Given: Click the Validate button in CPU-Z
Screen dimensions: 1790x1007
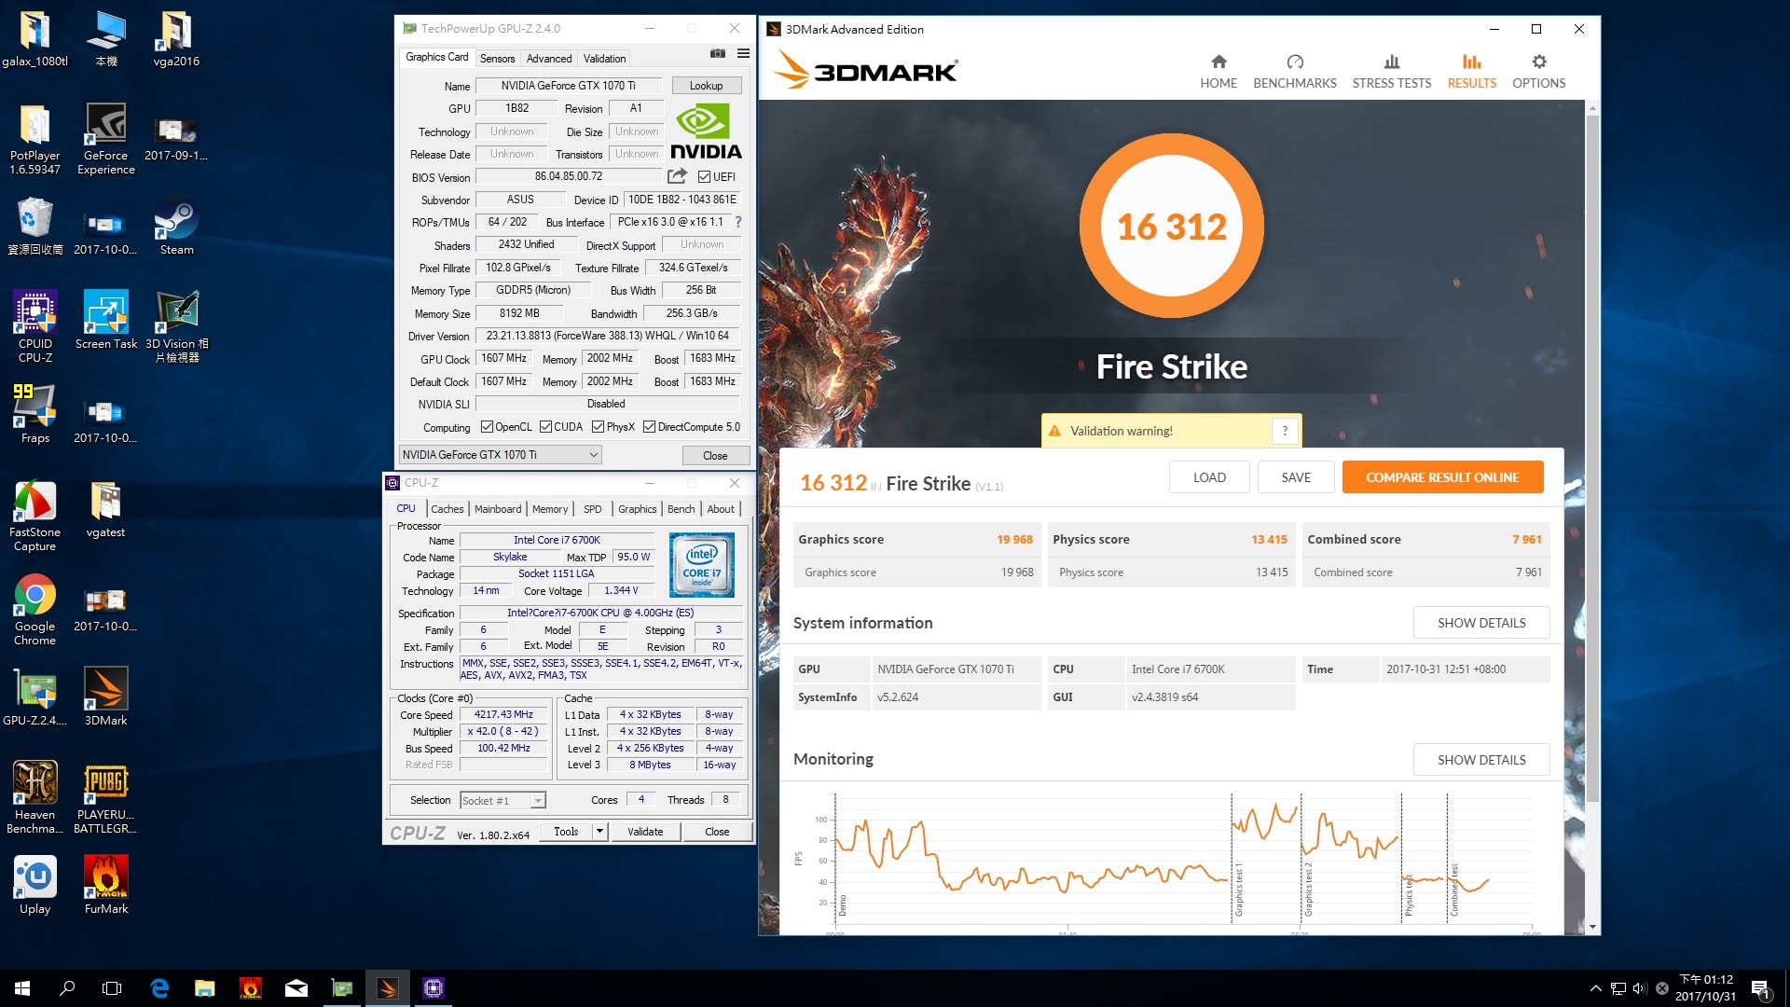Looking at the screenshot, I should pyautogui.click(x=645, y=831).
